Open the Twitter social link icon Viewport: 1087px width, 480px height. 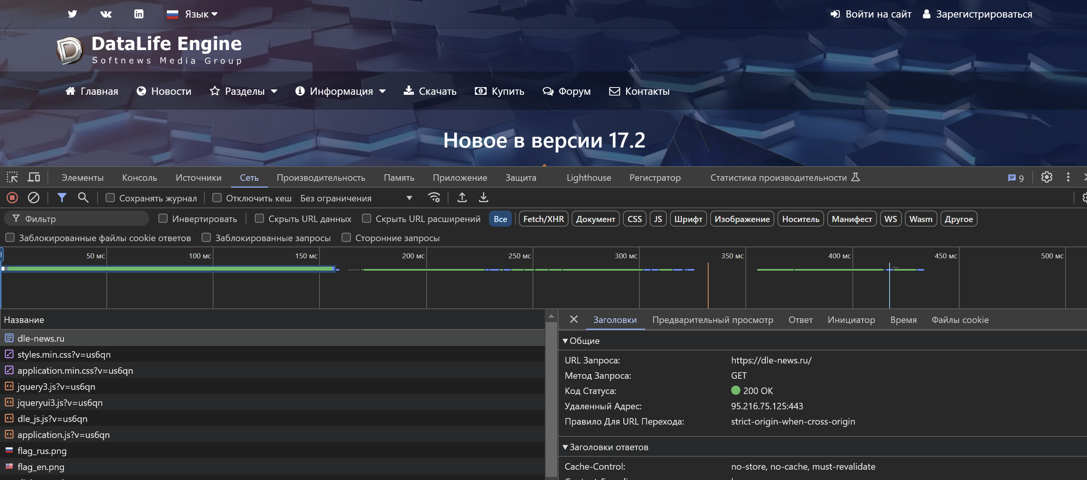click(72, 14)
